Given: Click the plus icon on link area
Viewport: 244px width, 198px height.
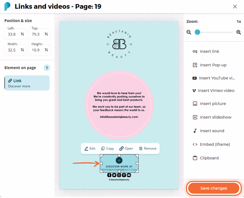Looking at the screenshot, I should click(x=119, y=160).
